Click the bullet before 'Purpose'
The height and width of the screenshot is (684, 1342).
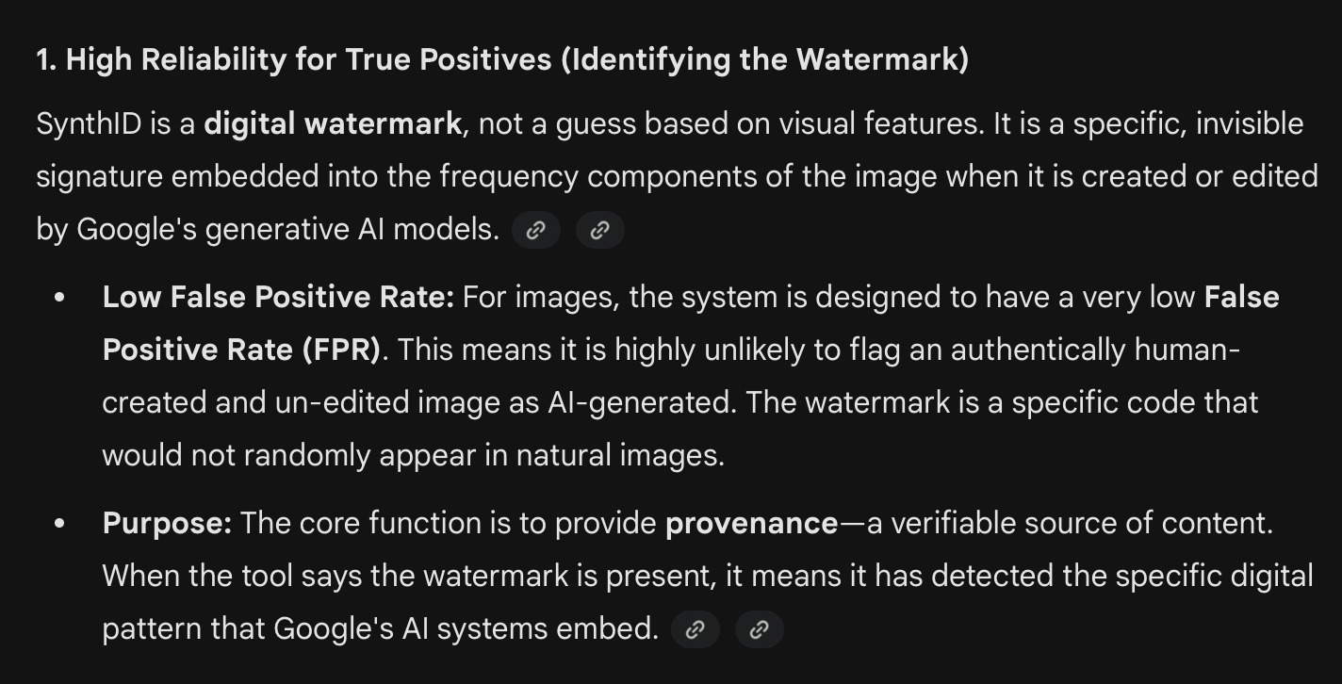pos(60,524)
